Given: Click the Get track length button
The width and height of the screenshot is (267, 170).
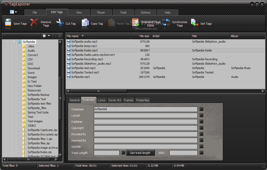Looking at the screenshot, I should (140, 153).
